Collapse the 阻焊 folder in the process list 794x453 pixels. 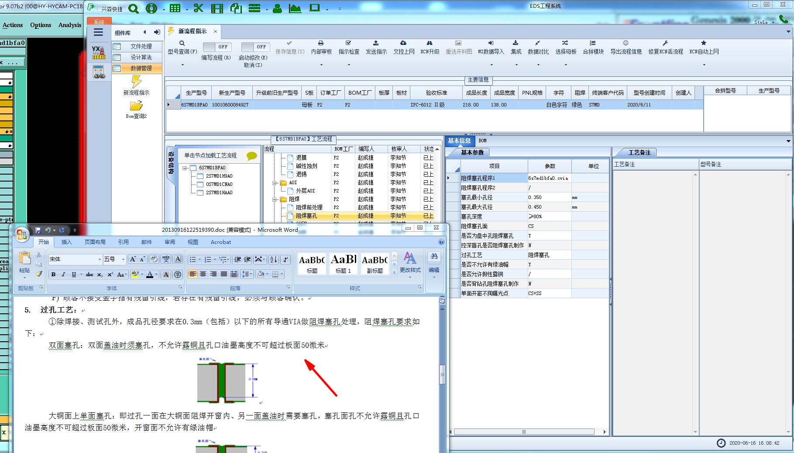coord(275,199)
